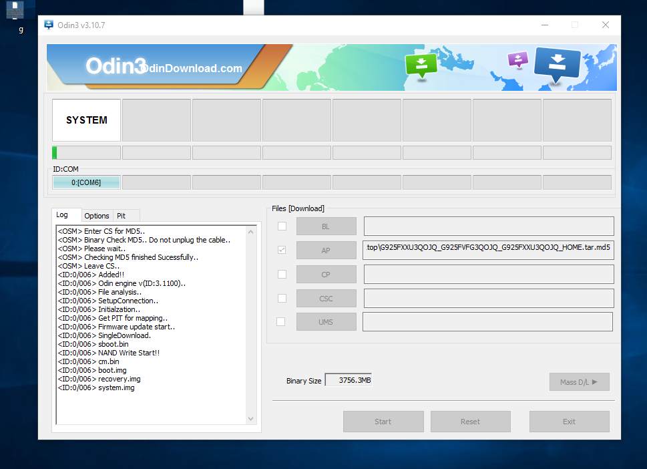Click the Odin3 app icon in title bar

[x=49, y=25]
